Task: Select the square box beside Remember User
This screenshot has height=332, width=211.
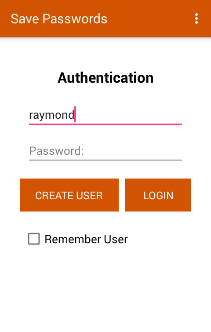Action: (x=34, y=239)
